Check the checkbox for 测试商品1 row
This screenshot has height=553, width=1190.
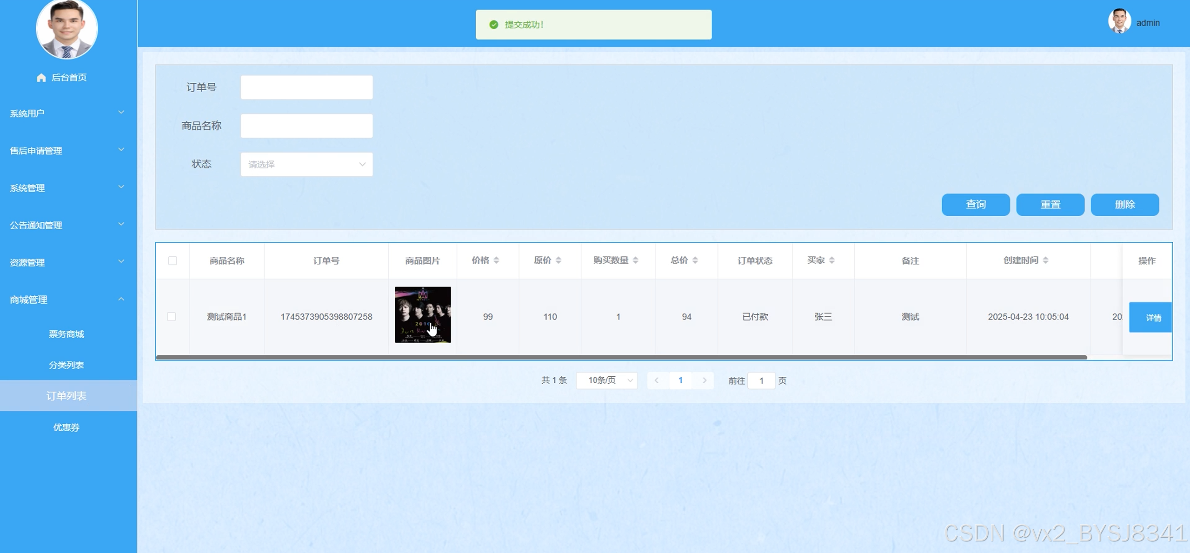[x=172, y=317]
